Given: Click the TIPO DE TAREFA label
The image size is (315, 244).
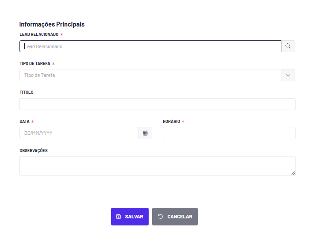Looking at the screenshot, I should [x=35, y=63].
